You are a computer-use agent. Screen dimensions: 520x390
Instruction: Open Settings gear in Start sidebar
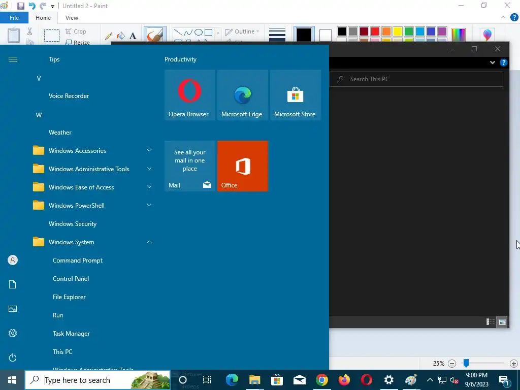[13, 333]
